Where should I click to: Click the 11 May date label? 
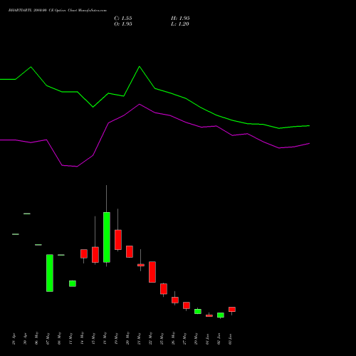70,339
